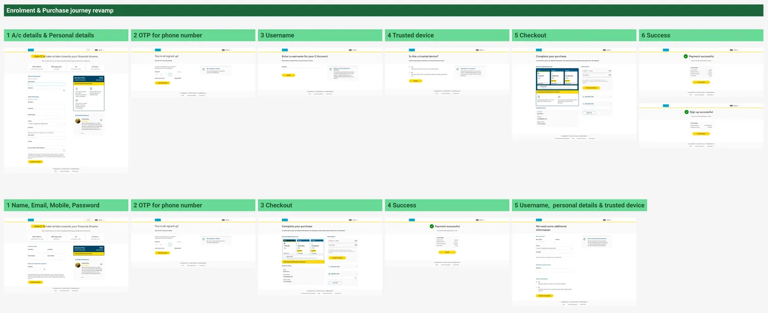The image size is (768, 313).
Task: Click the green check icon beside 'Payment successful' in 6 Success
Action: click(x=686, y=56)
